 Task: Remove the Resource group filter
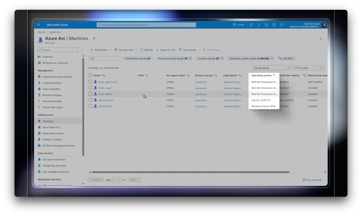pyautogui.click(x=191, y=59)
